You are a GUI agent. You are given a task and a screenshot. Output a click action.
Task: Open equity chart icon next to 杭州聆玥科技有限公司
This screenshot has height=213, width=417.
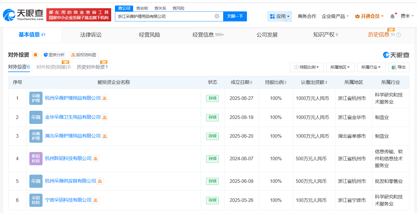(x=95, y=159)
